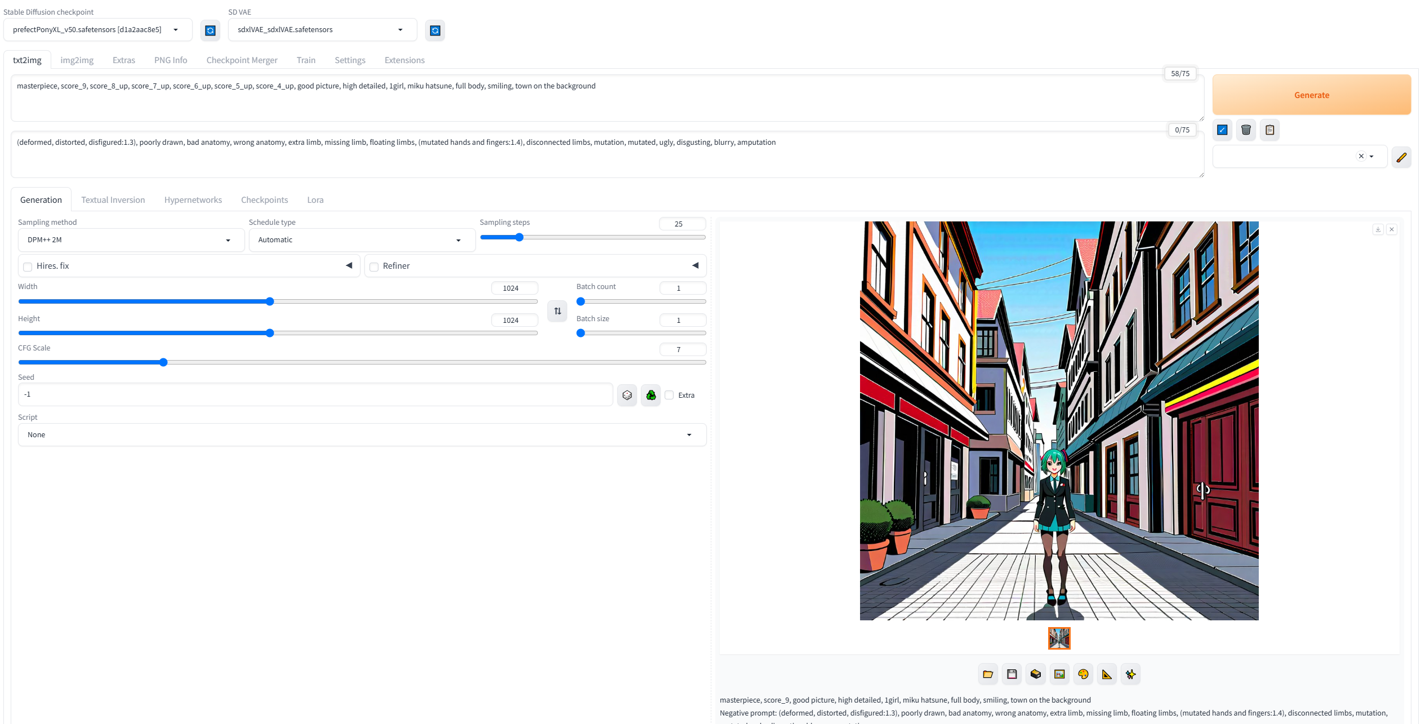
Task: Save the image with the floppy icon
Action: [1012, 674]
